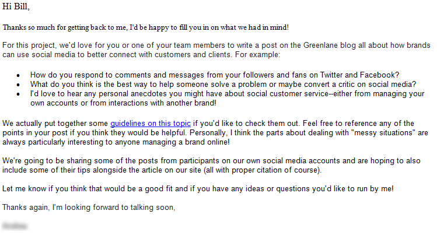Click the words 'We actually put together some'
Image resolution: width=437 pixels, height=235 pixels.
[x=55, y=124]
